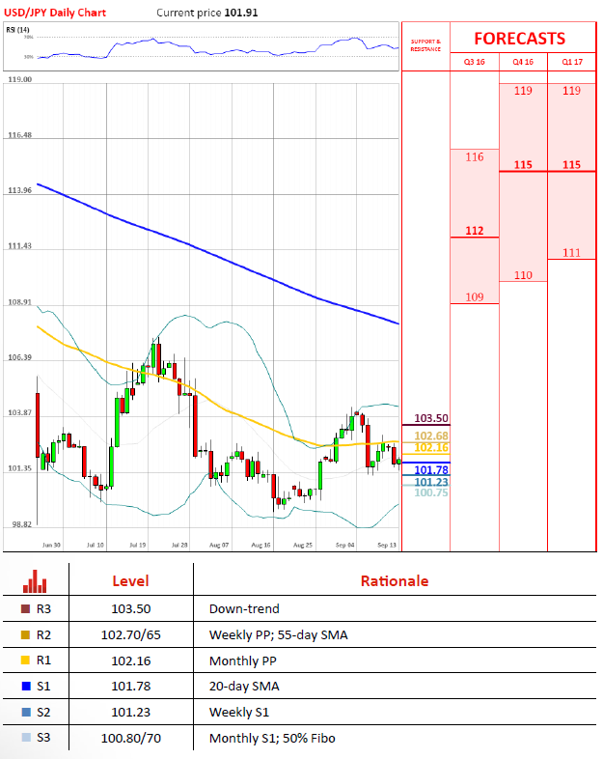Click the 98.82 price axis label

click(21, 524)
